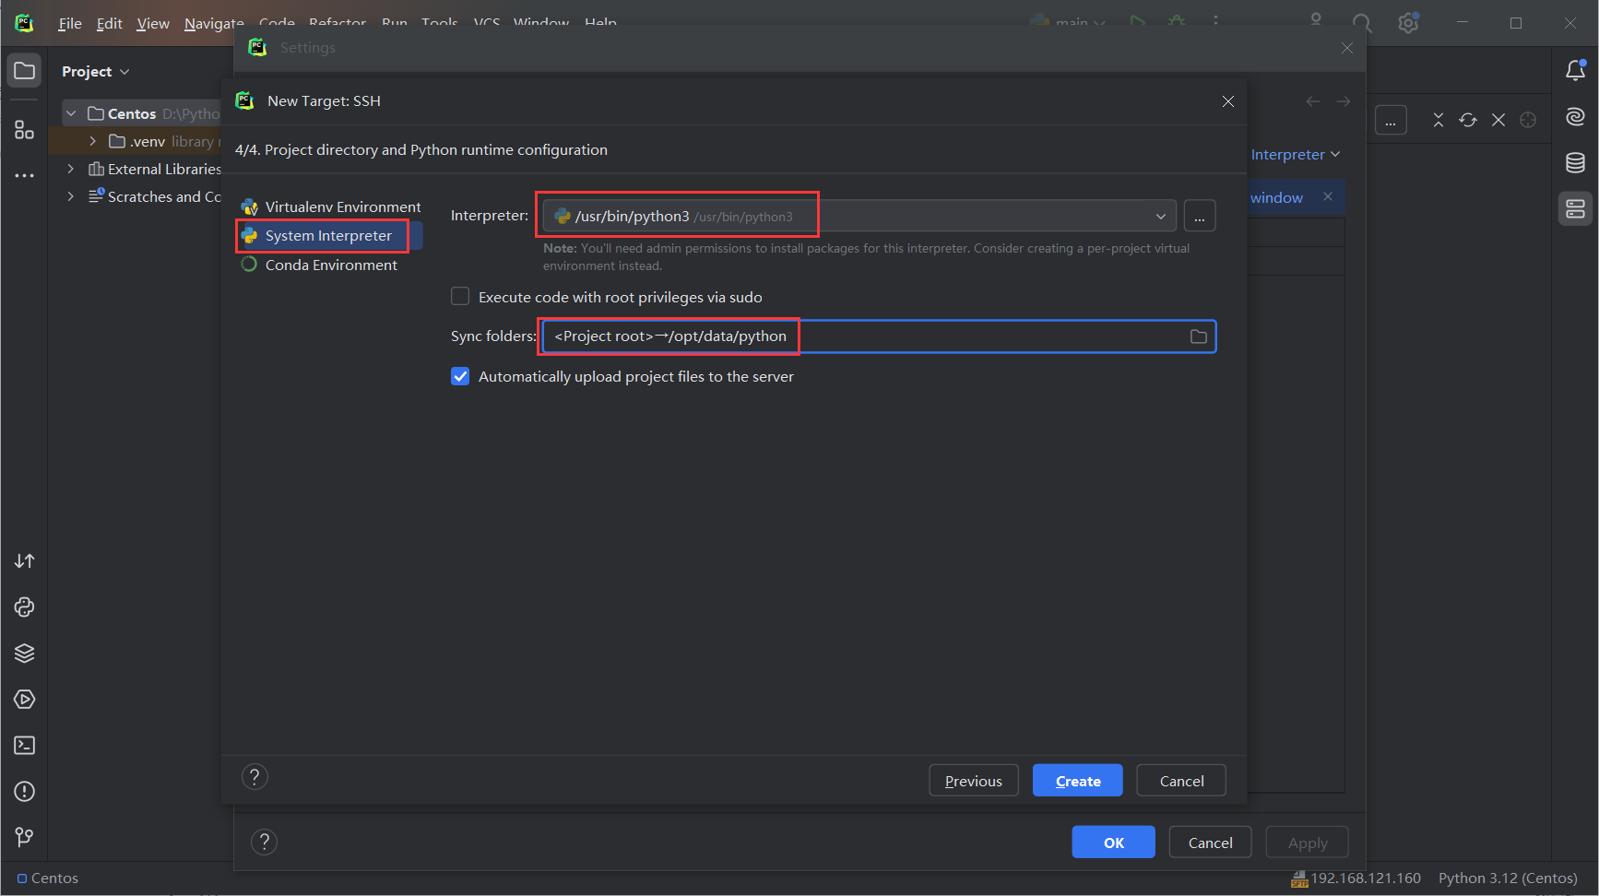1599x896 pixels.
Task: Click the help question mark in Settings dialog
Action: pos(264,842)
